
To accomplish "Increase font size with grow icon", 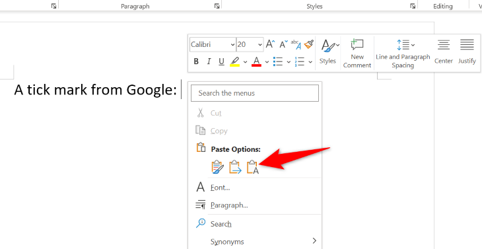I will pos(270,44).
